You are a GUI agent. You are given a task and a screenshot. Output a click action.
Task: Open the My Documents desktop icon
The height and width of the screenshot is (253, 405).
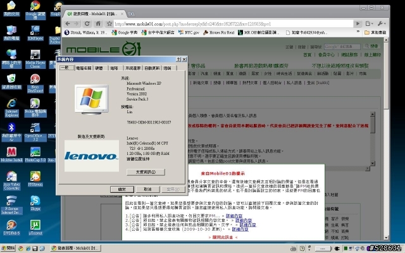(x=11, y=8)
